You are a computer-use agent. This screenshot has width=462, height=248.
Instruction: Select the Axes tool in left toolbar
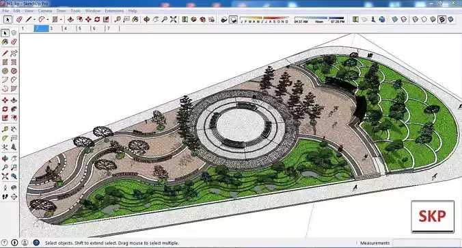click(x=5, y=147)
